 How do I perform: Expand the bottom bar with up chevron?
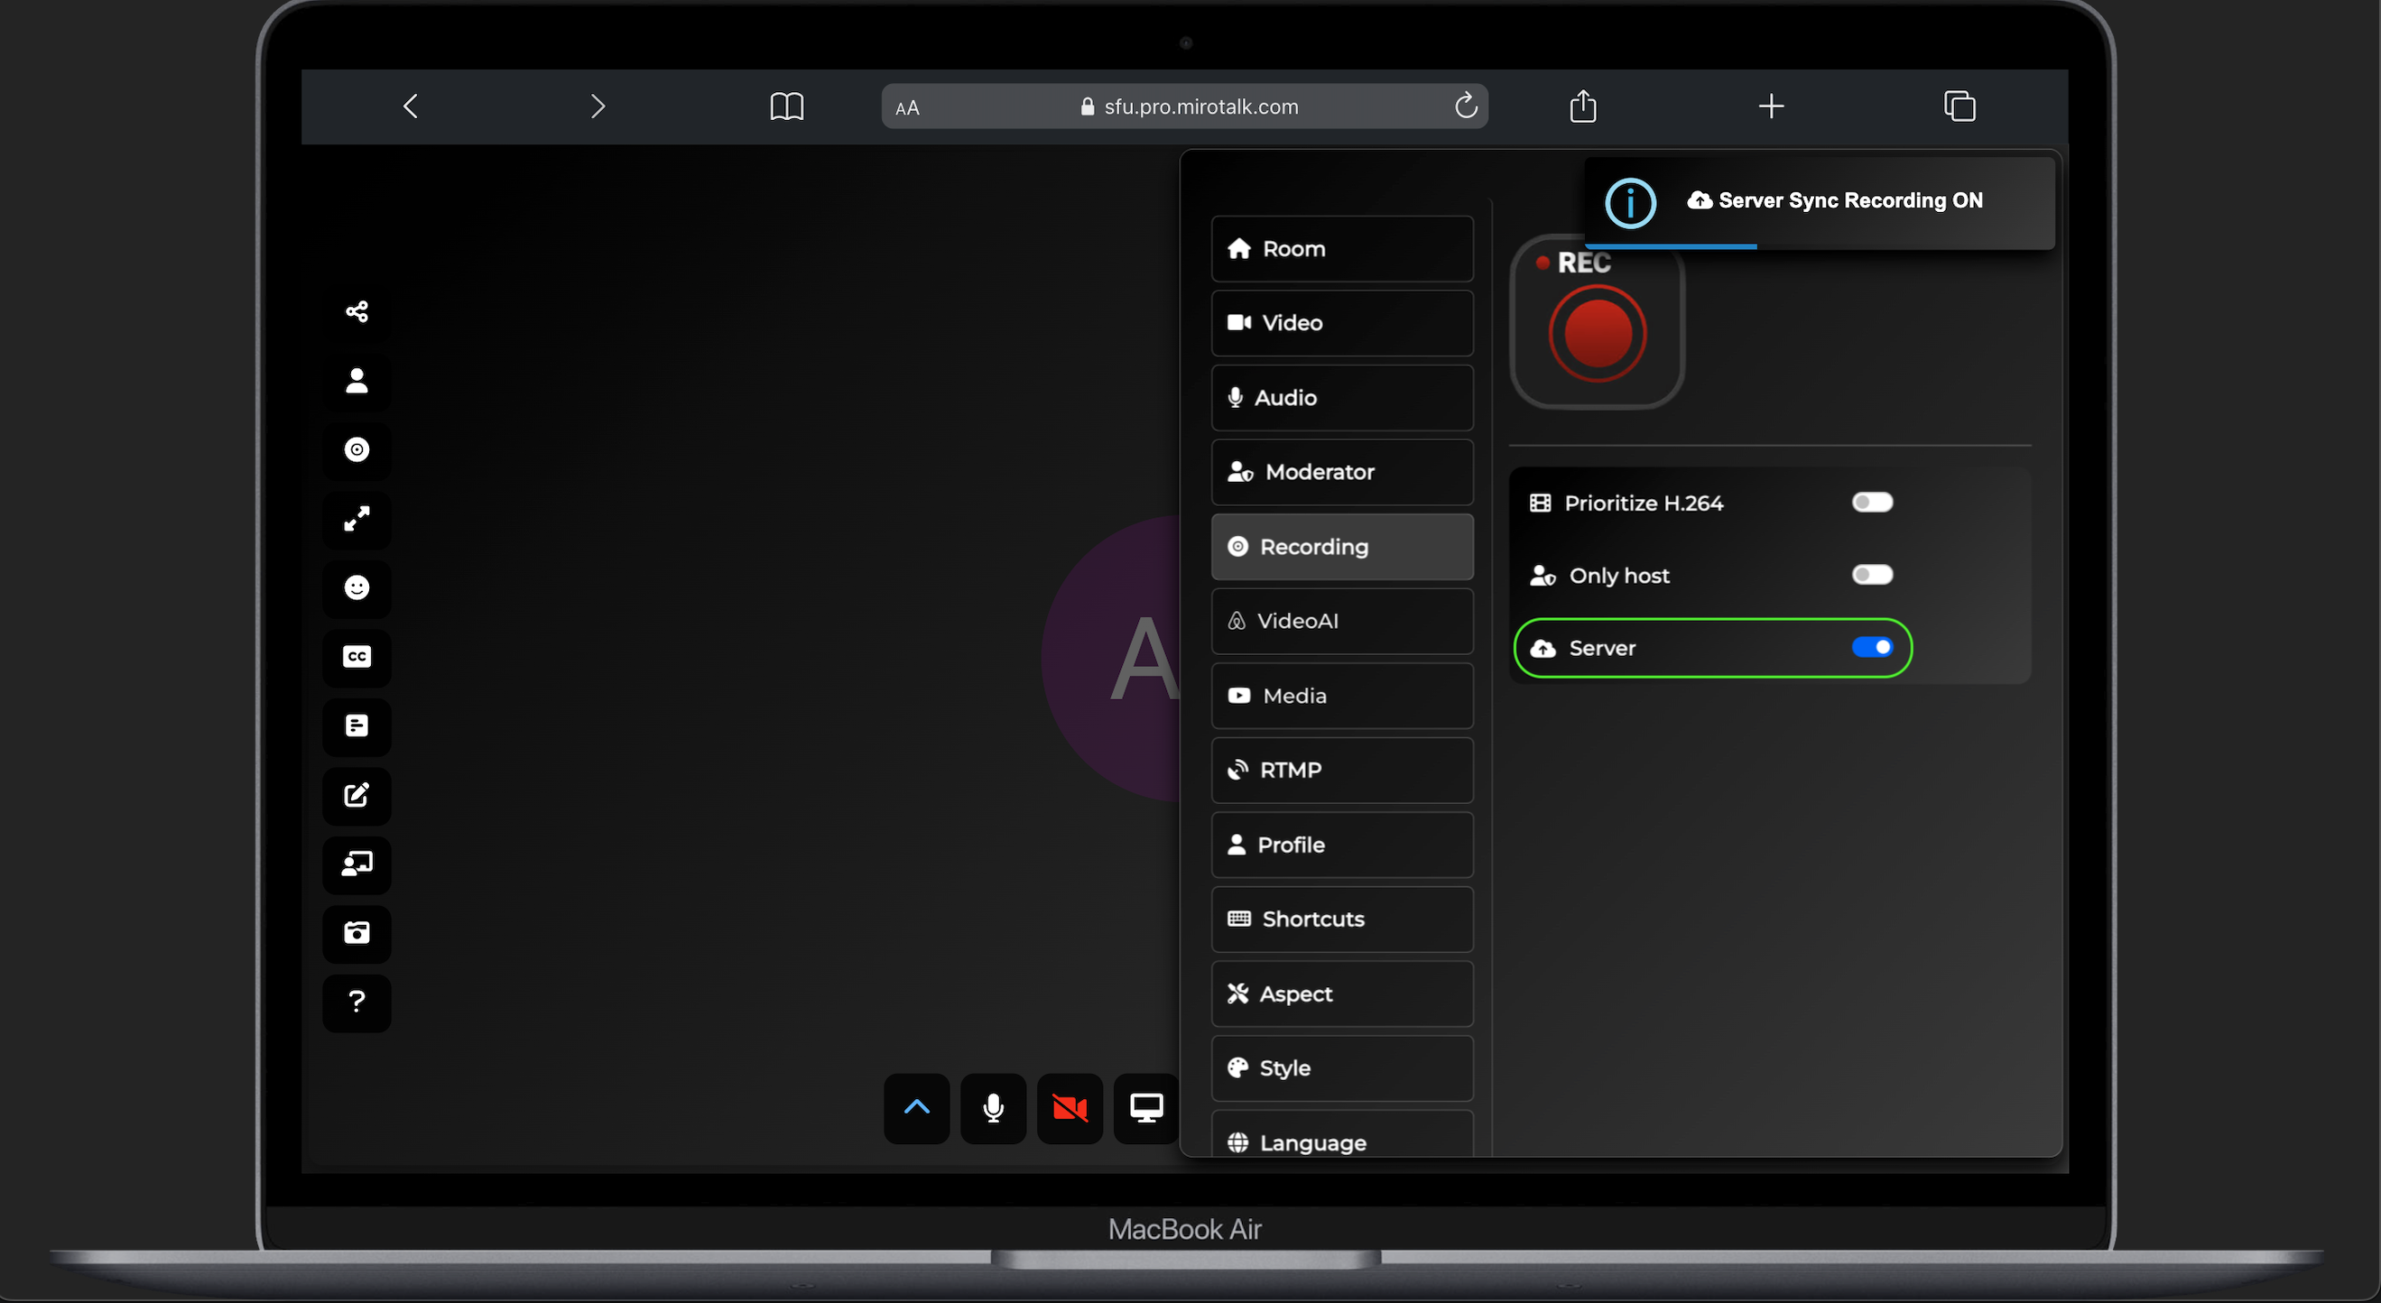pyautogui.click(x=916, y=1108)
